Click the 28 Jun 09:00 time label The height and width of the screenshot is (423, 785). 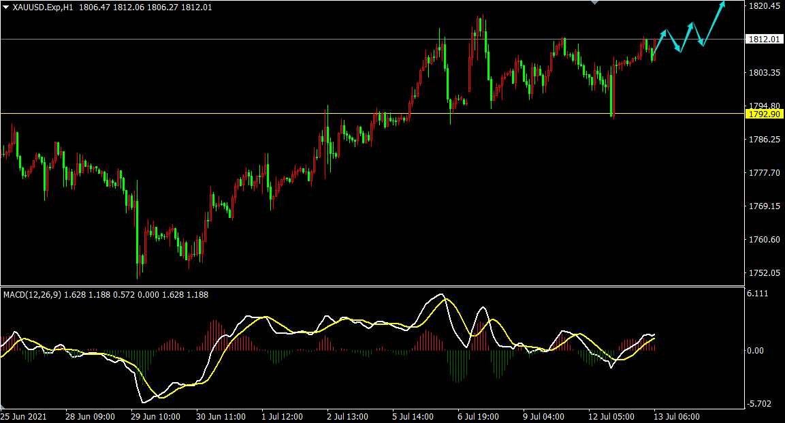[x=90, y=416]
